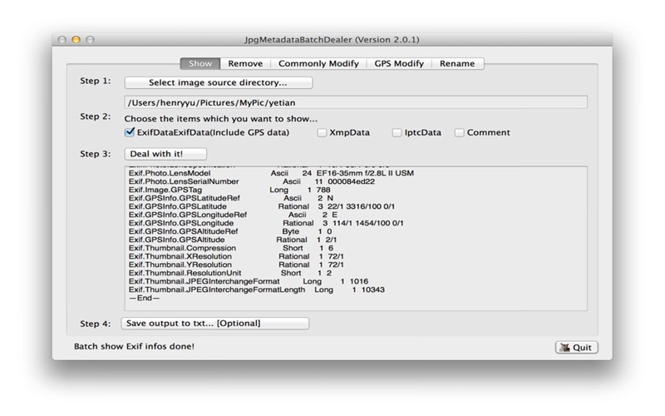The width and height of the screenshot is (665, 416).
Task: Switch to the Show tab
Action: (x=200, y=64)
